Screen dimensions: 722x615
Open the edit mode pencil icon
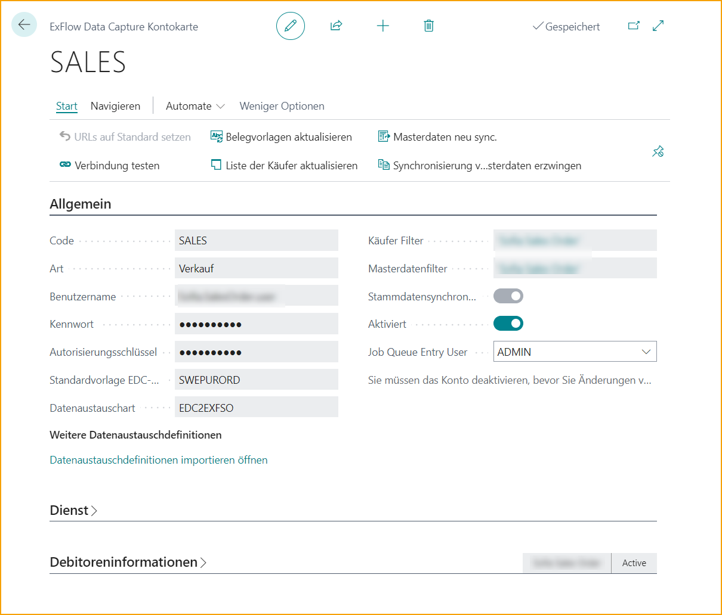coord(291,26)
